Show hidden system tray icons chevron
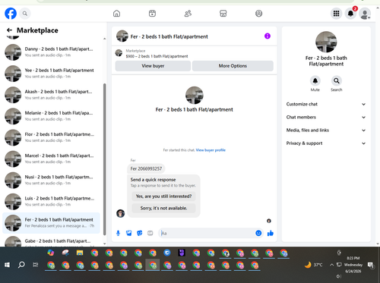Image resolution: width=380 pixels, height=283 pixels. (331, 265)
